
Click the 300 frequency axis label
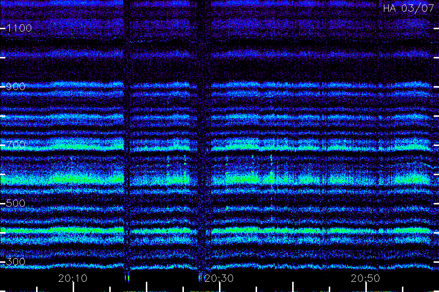16,261
